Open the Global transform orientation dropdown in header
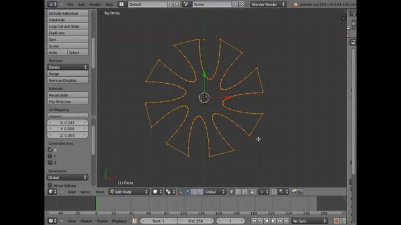 pos(215,192)
